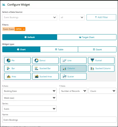
Task: Select the Pie chart type
Action: pos(18,60)
